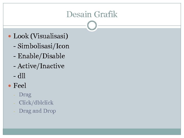
Task: Click the dash marker before Click/dblclick
Action: [15, 103]
